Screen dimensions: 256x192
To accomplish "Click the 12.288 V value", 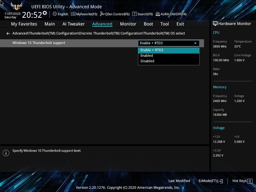I will pos(219,142).
